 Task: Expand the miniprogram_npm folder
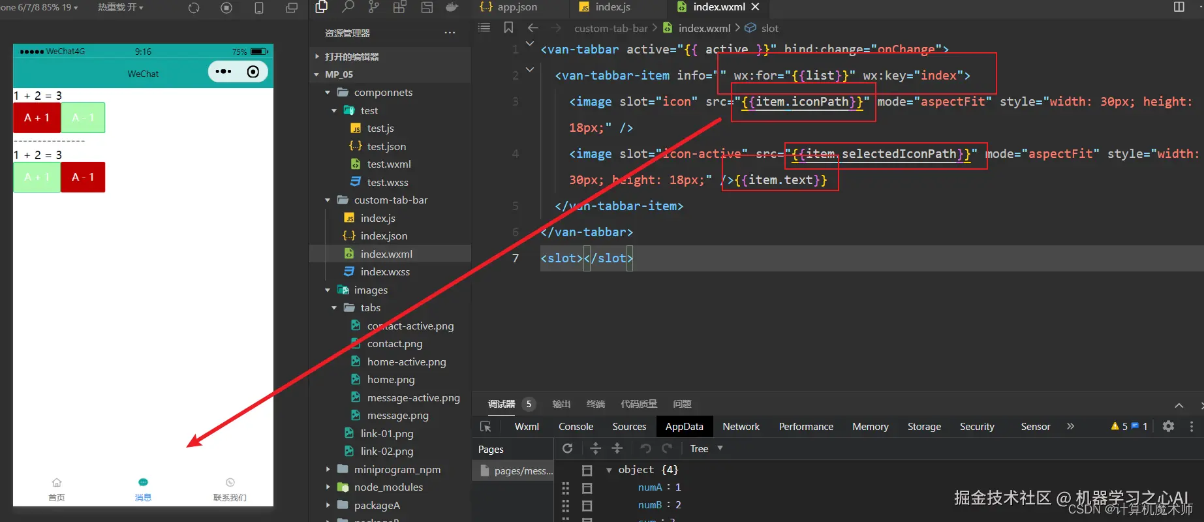pos(328,469)
